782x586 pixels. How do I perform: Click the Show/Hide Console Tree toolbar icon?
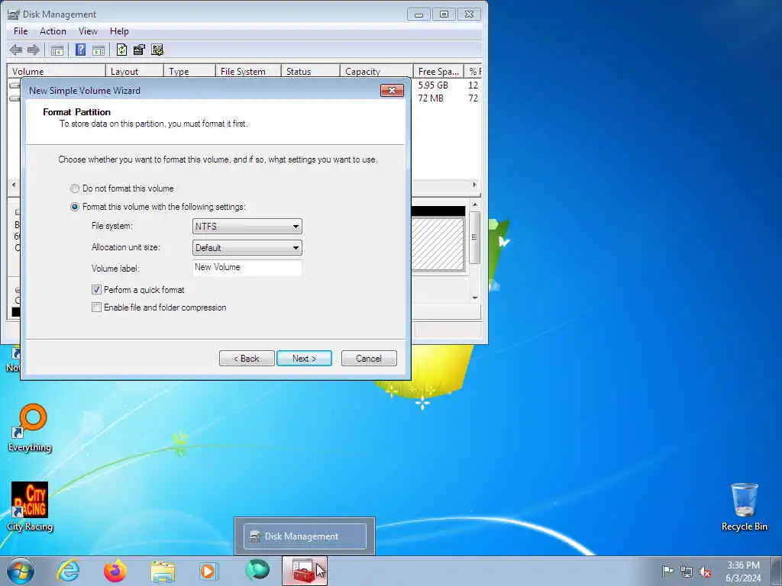(57, 50)
